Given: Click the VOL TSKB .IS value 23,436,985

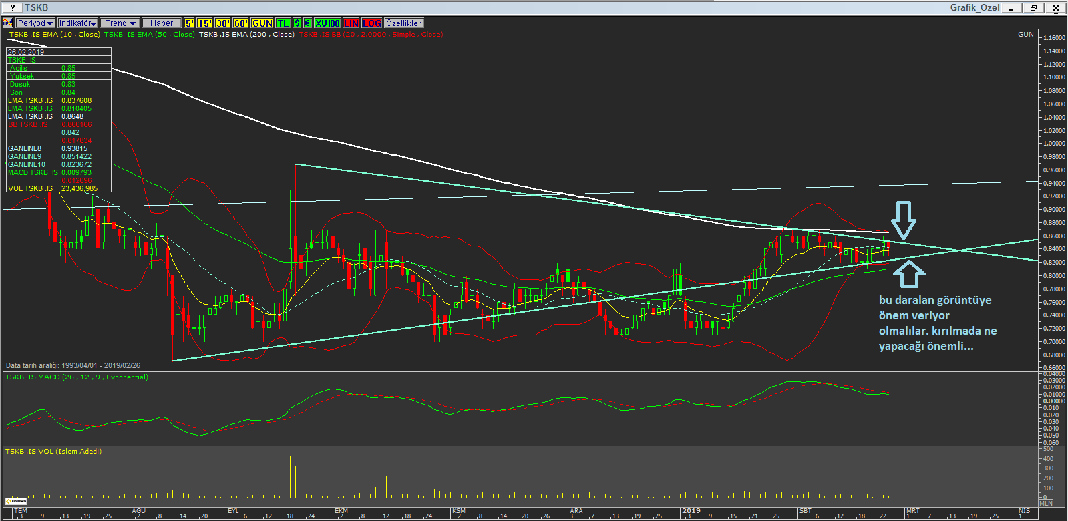Looking at the screenshot, I should [x=79, y=188].
